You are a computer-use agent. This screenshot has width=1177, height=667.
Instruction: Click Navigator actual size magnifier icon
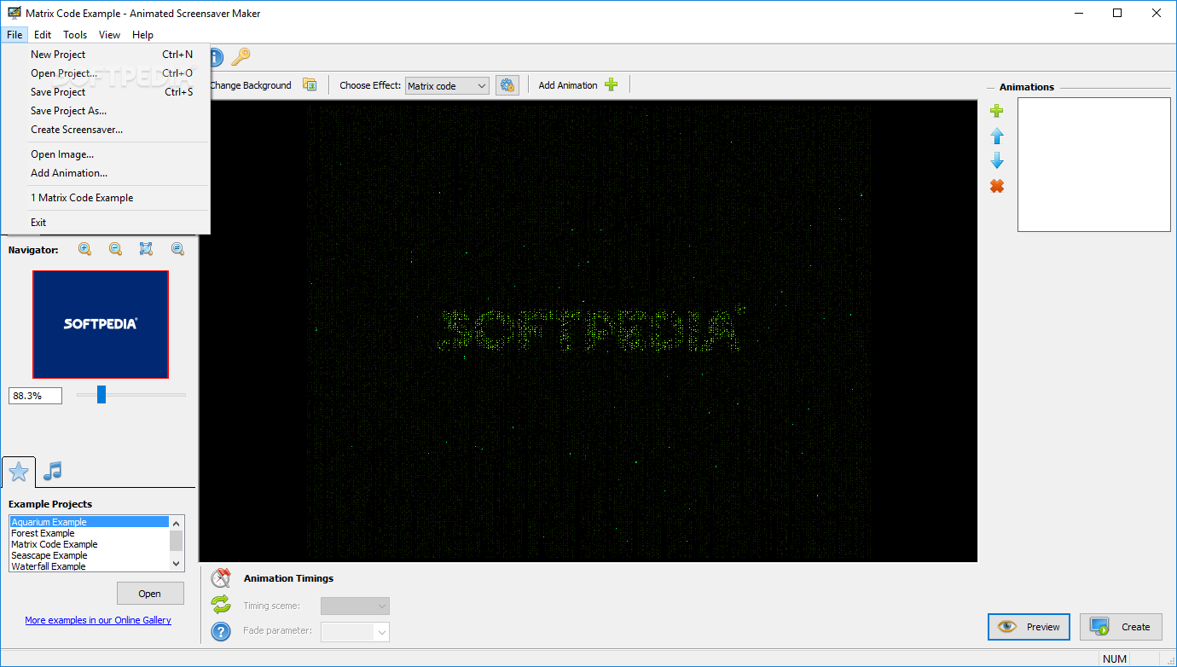[177, 249]
